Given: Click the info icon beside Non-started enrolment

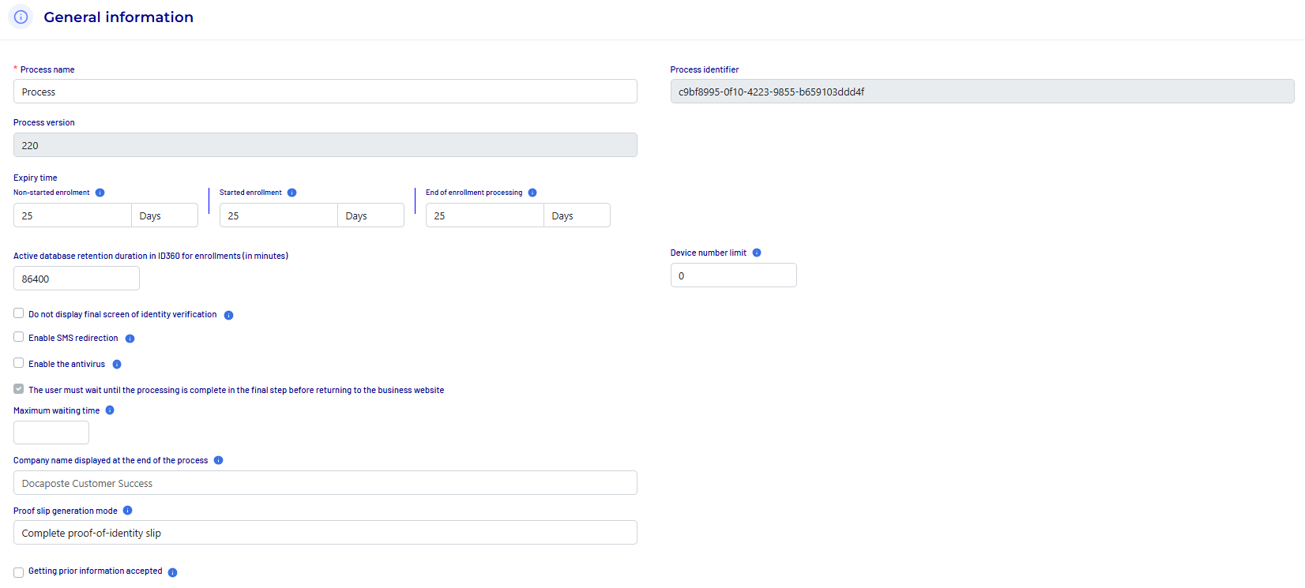Looking at the screenshot, I should coord(100,193).
